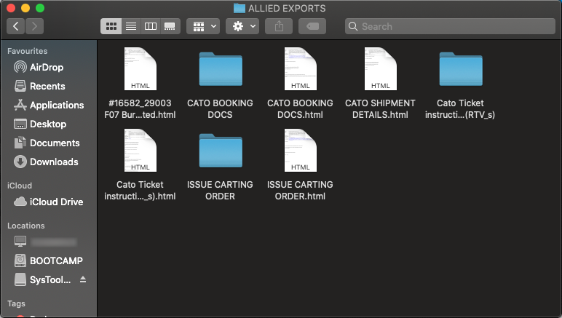The width and height of the screenshot is (562, 318).
Task: Go forward with the right chevron button
Action: (34, 26)
